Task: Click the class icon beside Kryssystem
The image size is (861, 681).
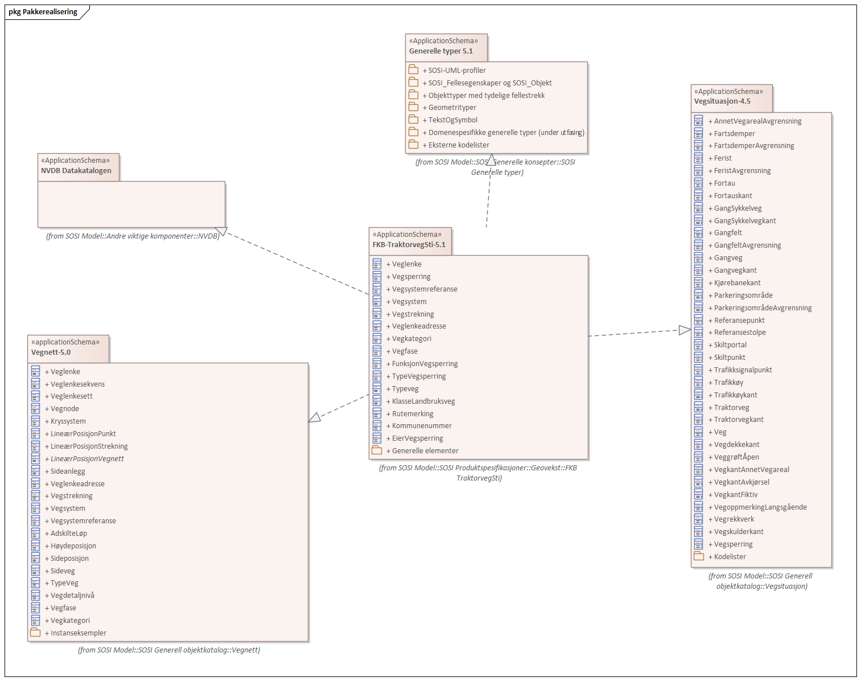Action: point(35,421)
